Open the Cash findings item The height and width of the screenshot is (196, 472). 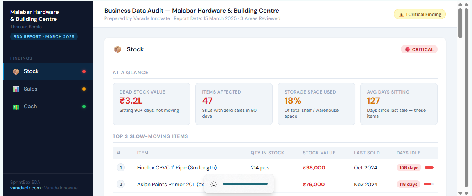[30, 107]
